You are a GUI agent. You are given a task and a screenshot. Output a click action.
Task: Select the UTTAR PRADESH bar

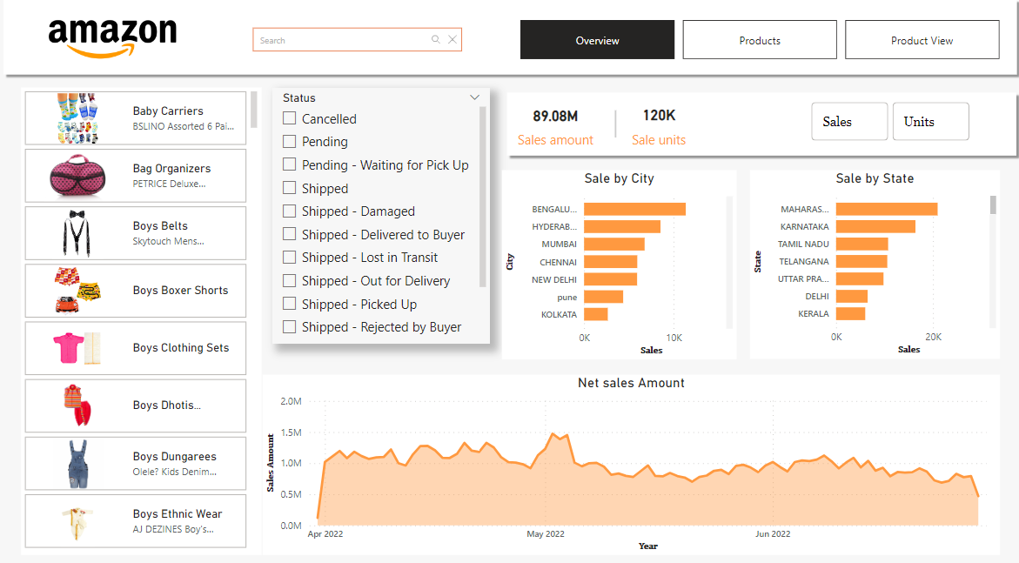[x=860, y=278]
